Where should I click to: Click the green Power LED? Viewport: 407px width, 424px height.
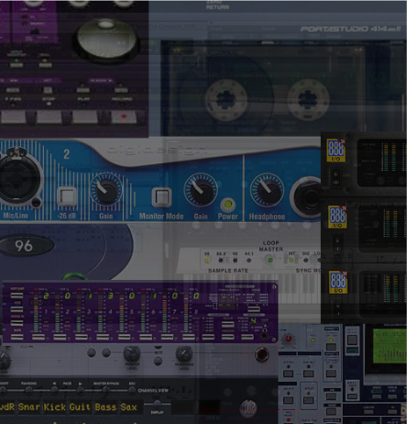(228, 205)
